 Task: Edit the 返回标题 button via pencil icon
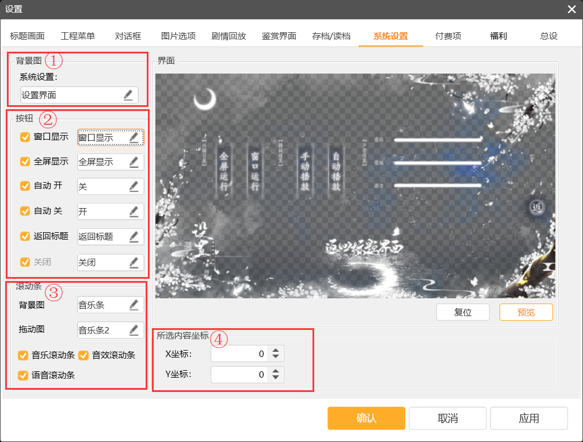134,236
